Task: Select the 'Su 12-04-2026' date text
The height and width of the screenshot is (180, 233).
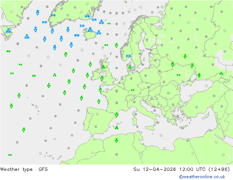Action: 155,169
